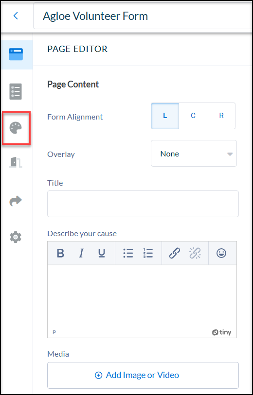Click Add Image or Video button
Image resolution: width=253 pixels, height=395 pixels.
click(143, 375)
